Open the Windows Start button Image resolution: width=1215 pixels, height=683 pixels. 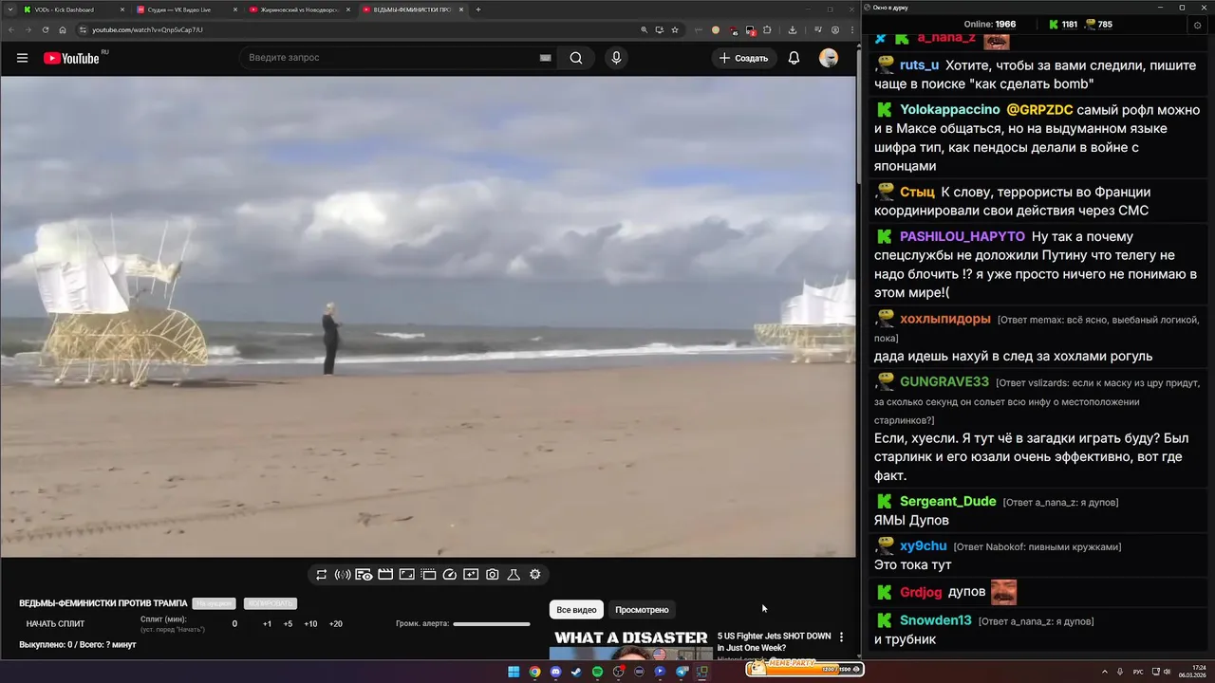(514, 672)
